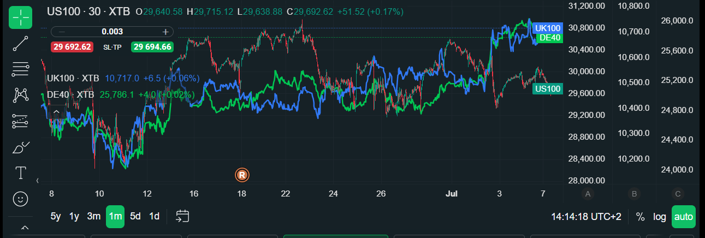705x238 pixels.
Task: Click the price scale A label
Action: pos(588,193)
